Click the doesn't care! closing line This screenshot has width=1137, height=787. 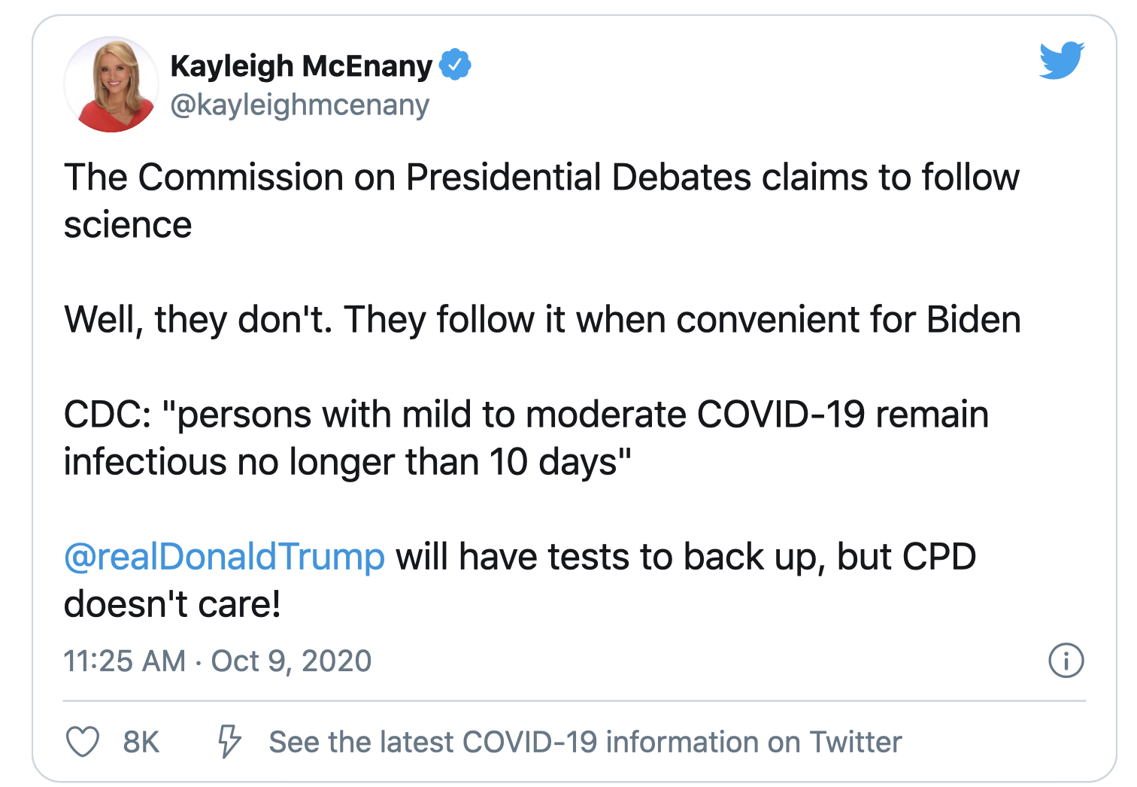[x=172, y=605]
